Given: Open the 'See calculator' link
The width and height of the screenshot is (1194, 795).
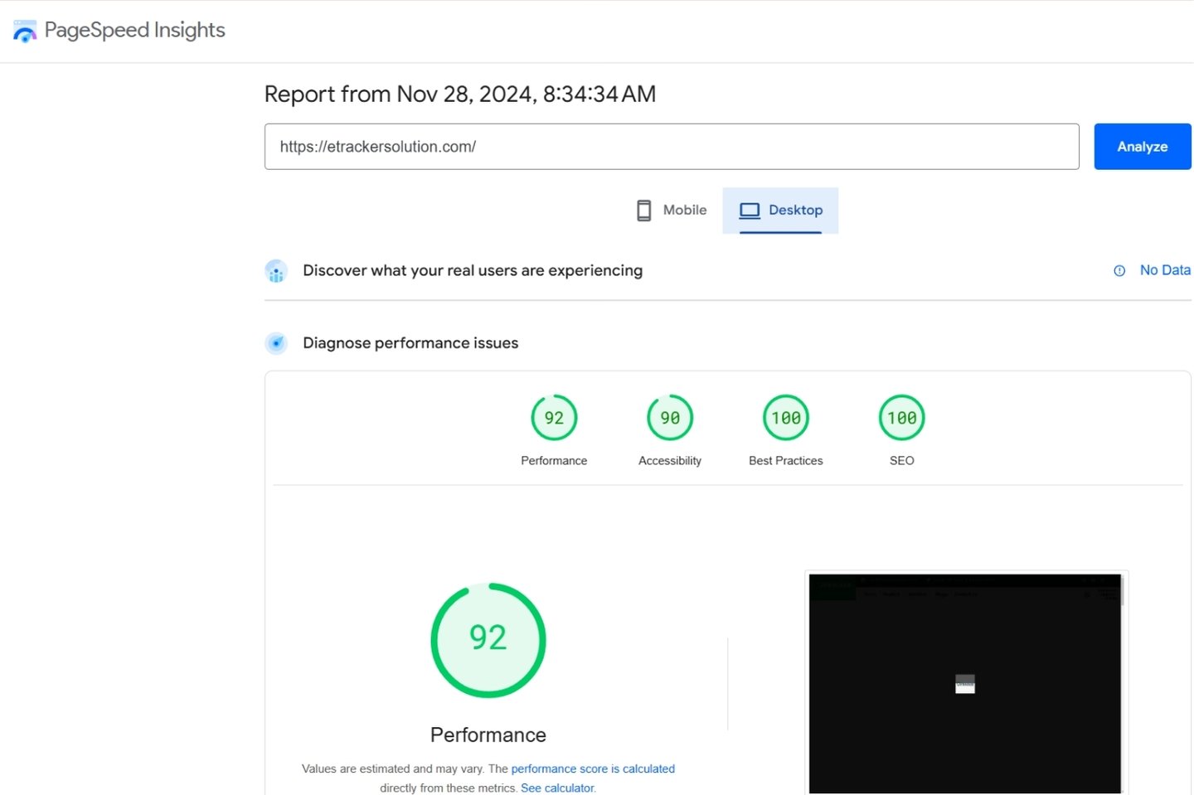Looking at the screenshot, I should click(x=558, y=788).
